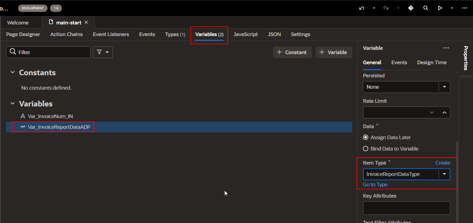Click the Rate Limit input field

(395, 113)
